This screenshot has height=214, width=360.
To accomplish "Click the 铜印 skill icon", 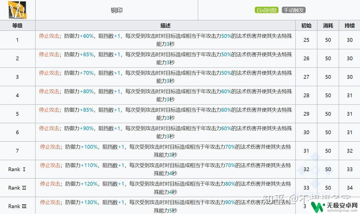I will click(17, 10).
